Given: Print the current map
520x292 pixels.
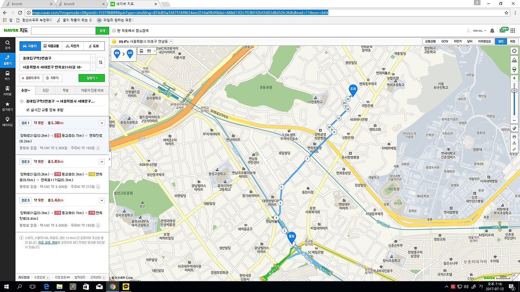Looking at the screenshot, I should pyautogui.click(x=514, y=137).
